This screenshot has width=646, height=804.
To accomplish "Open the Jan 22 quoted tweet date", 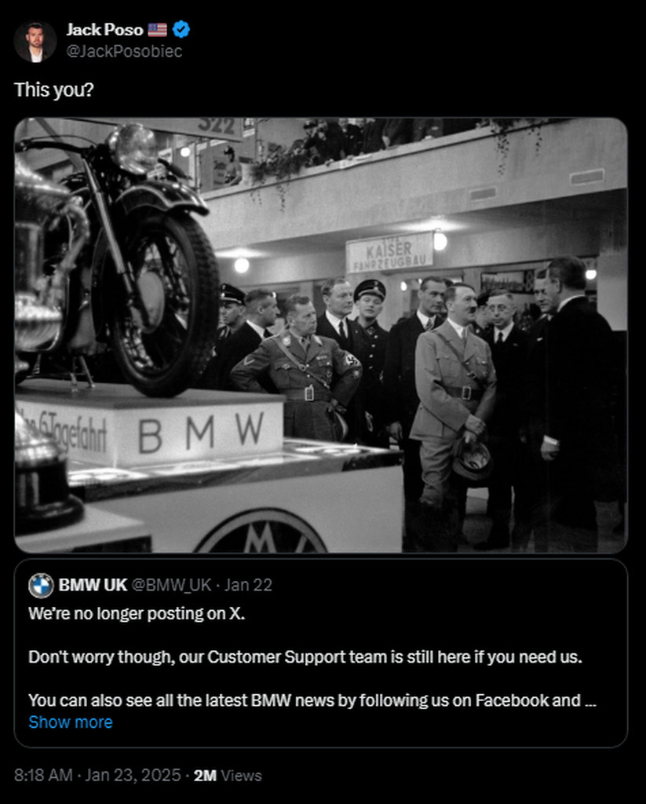I will pyautogui.click(x=249, y=585).
